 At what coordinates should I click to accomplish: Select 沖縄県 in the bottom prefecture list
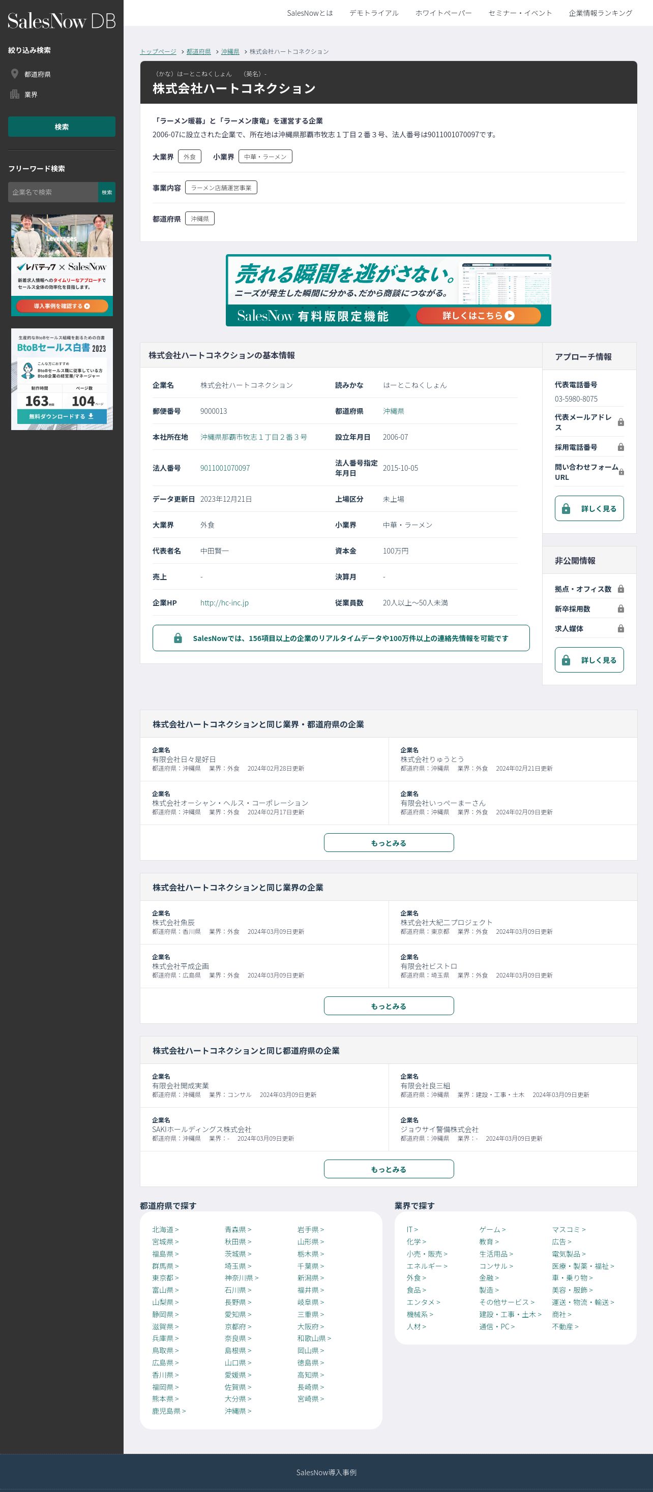coord(238,1411)
